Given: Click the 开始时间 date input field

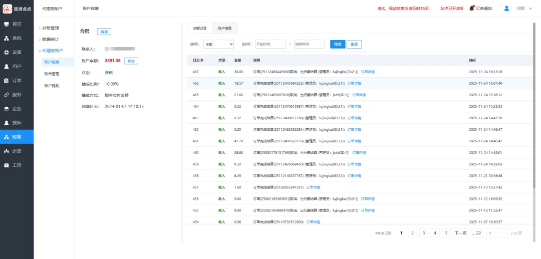Looking at the screenshot, I should 270,44.
